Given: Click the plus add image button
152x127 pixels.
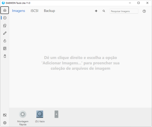Looking at the screenshot, I should 96,11.
